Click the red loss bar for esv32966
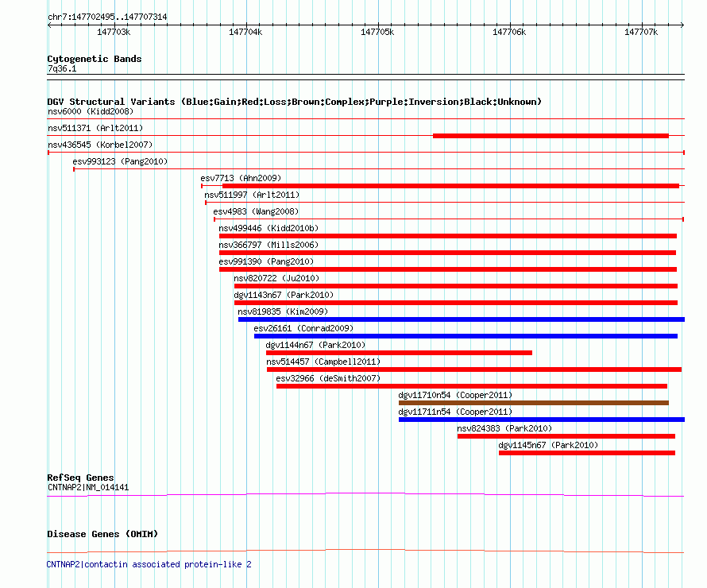 tap(472, 386)
